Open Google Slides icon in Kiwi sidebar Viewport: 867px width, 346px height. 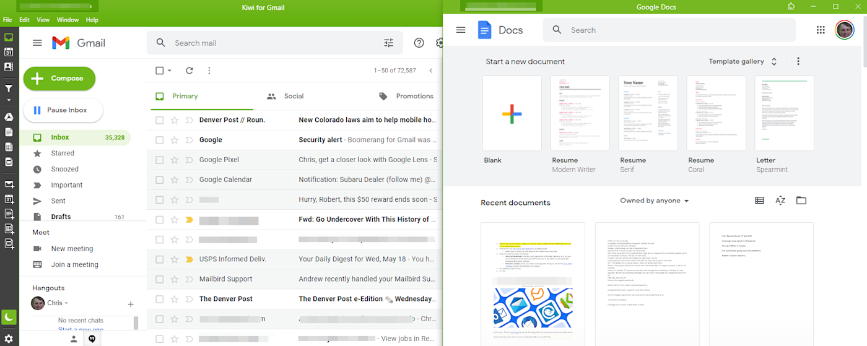coord(9,162)
